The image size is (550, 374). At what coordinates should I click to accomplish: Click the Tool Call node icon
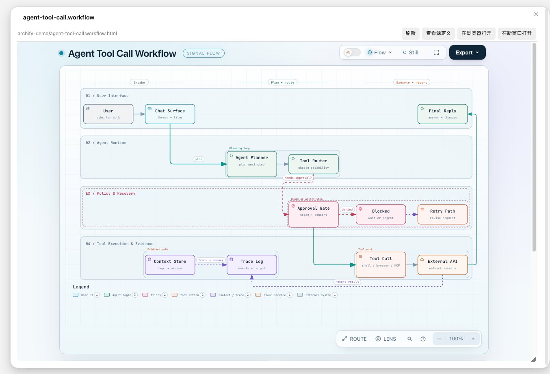pyautogui.click(x=360, y=256)
